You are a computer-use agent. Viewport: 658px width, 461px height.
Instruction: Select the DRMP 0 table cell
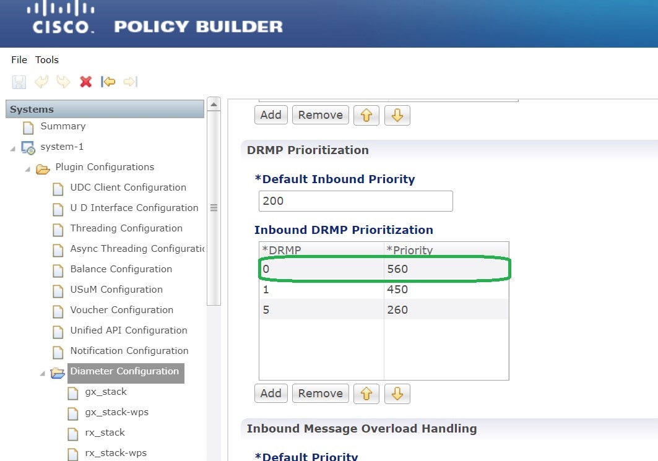pyautogui.click(x=321, y=269)
